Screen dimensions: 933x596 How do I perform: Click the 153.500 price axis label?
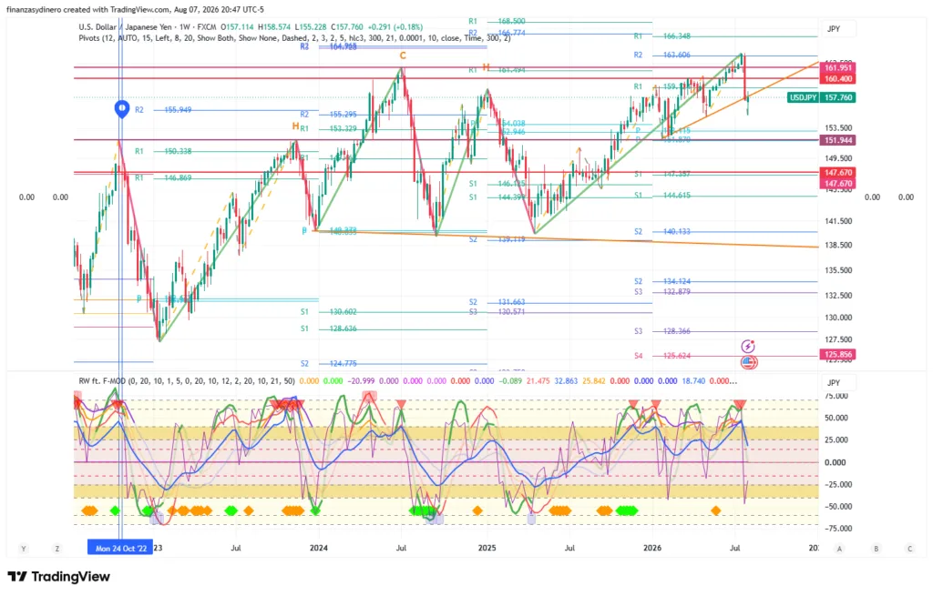[838, 127]
